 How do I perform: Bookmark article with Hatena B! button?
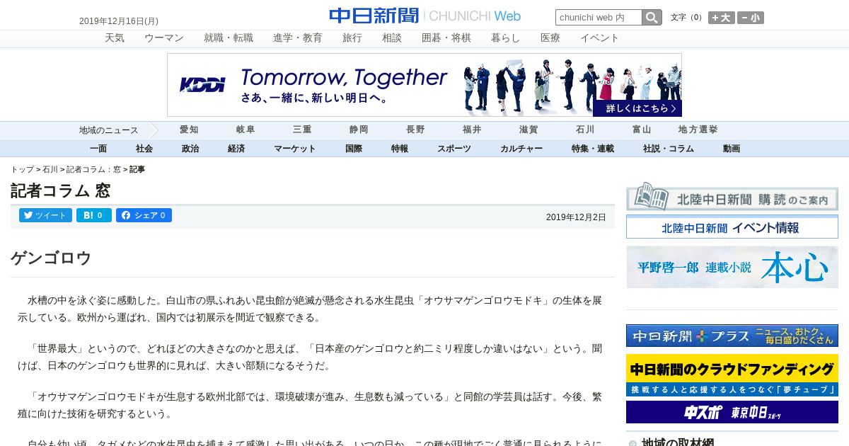[x=94, y=215]
